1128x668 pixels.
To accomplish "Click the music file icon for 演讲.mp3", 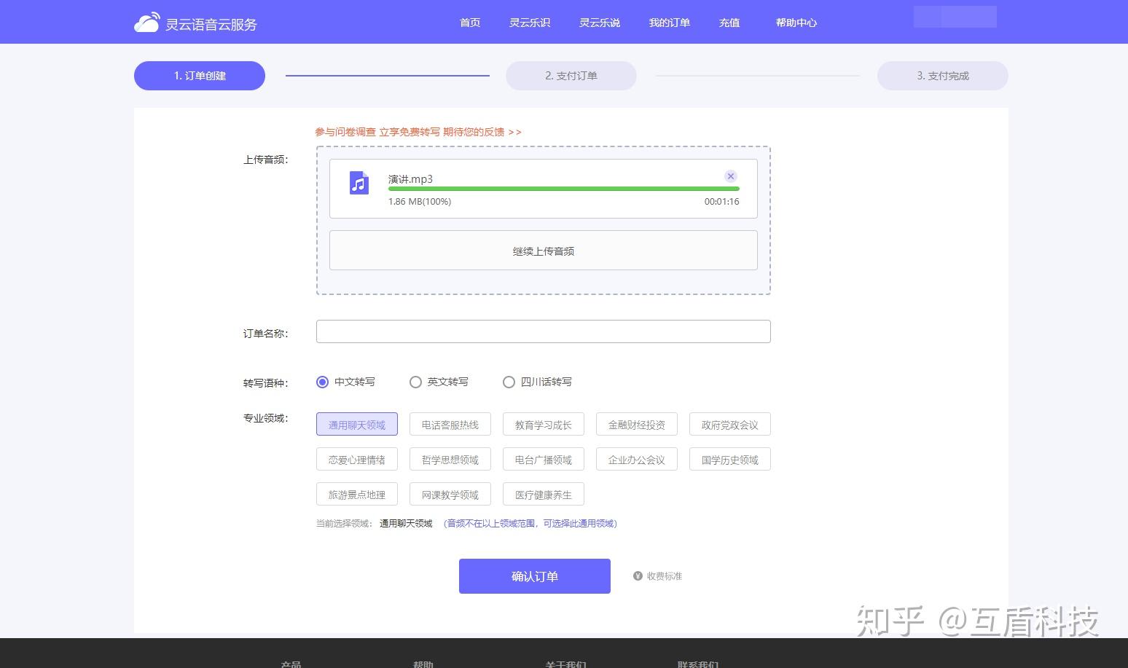I will point(359,183).
